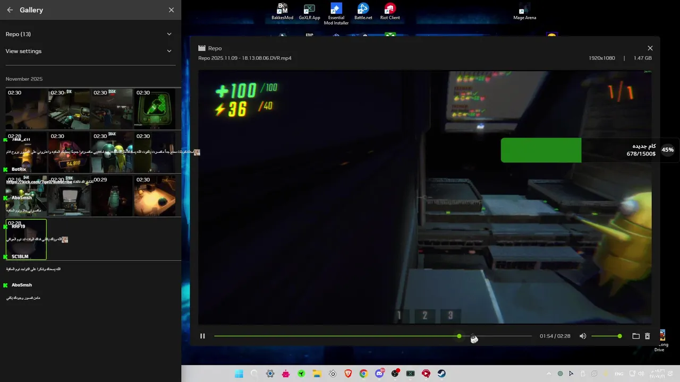Click the 1.47 GB file size label
Screen dimensions: 680x382
coord(642,58)
